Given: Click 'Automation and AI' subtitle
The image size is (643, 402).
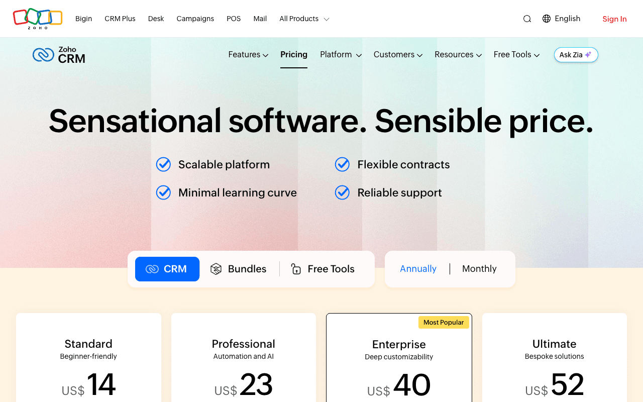Looking at the screenshot, I should coord(243,356).
